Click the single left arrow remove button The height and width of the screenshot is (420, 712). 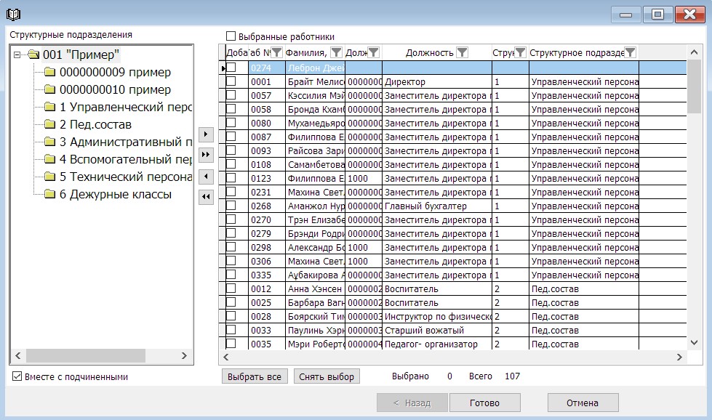(206, 176)
